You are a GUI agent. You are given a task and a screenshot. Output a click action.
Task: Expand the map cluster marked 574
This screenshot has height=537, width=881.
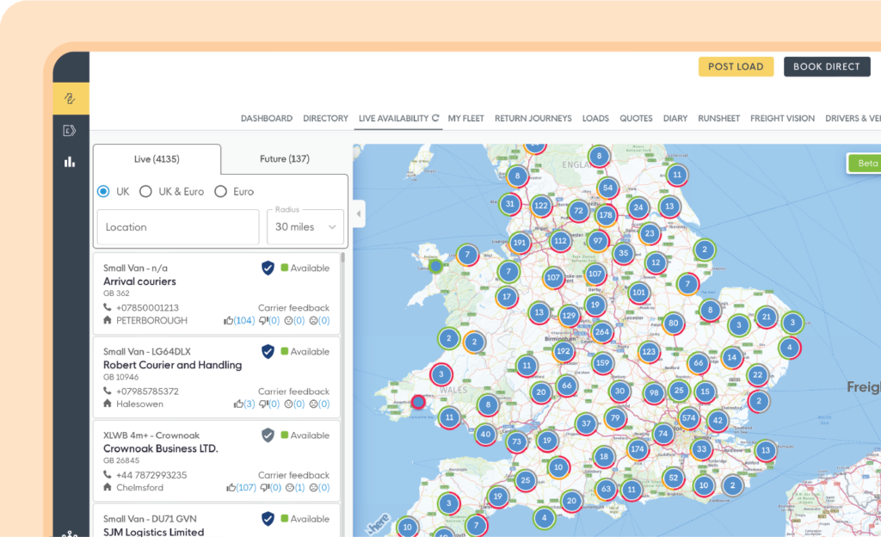[x=688, y=418]
